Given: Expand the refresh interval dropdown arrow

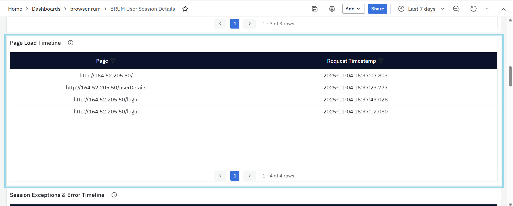Looking at the screenshot, I should tap(487, 9).
